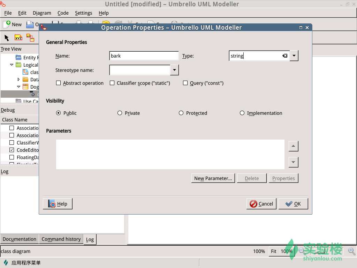The height and width of the screenshot is (268, 357).
Task: Click the parameter move down arrow
Action: point(293,162)
